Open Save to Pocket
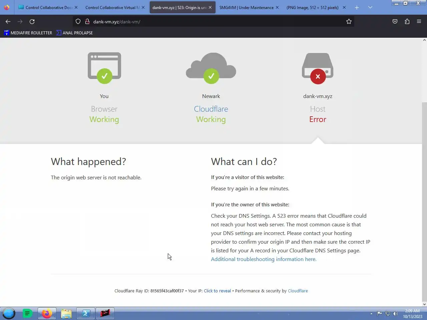 [395, 22]
